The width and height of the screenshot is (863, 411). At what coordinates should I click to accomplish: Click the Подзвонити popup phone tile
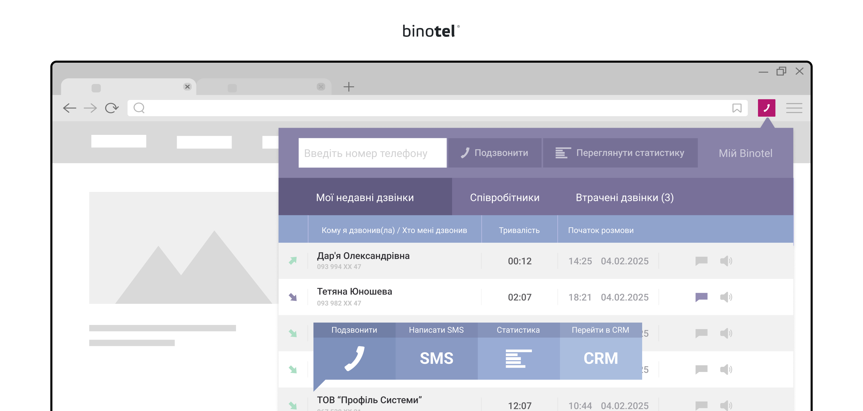tap(354, 351)
